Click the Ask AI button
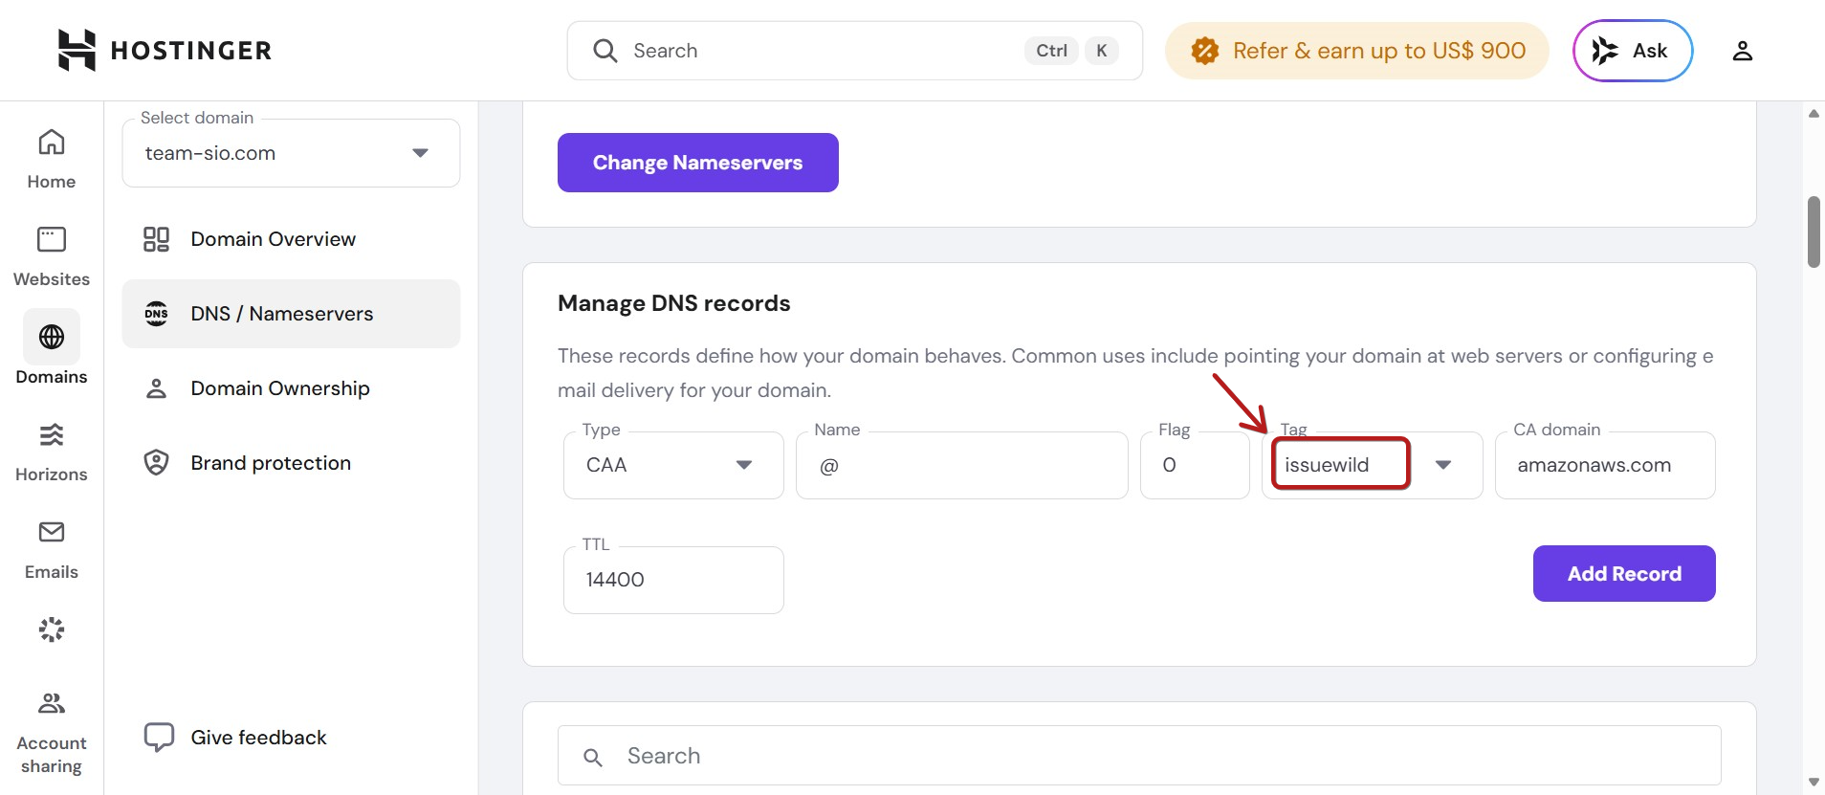The height and width of the screenshot is (795, 1825). [1633, 51]
